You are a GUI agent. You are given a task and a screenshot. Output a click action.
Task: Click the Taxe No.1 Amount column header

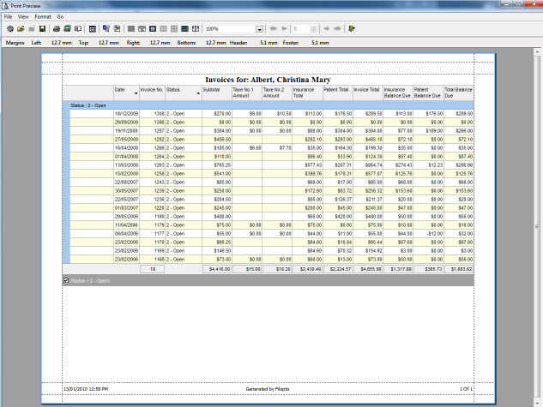tap(247, 93)
